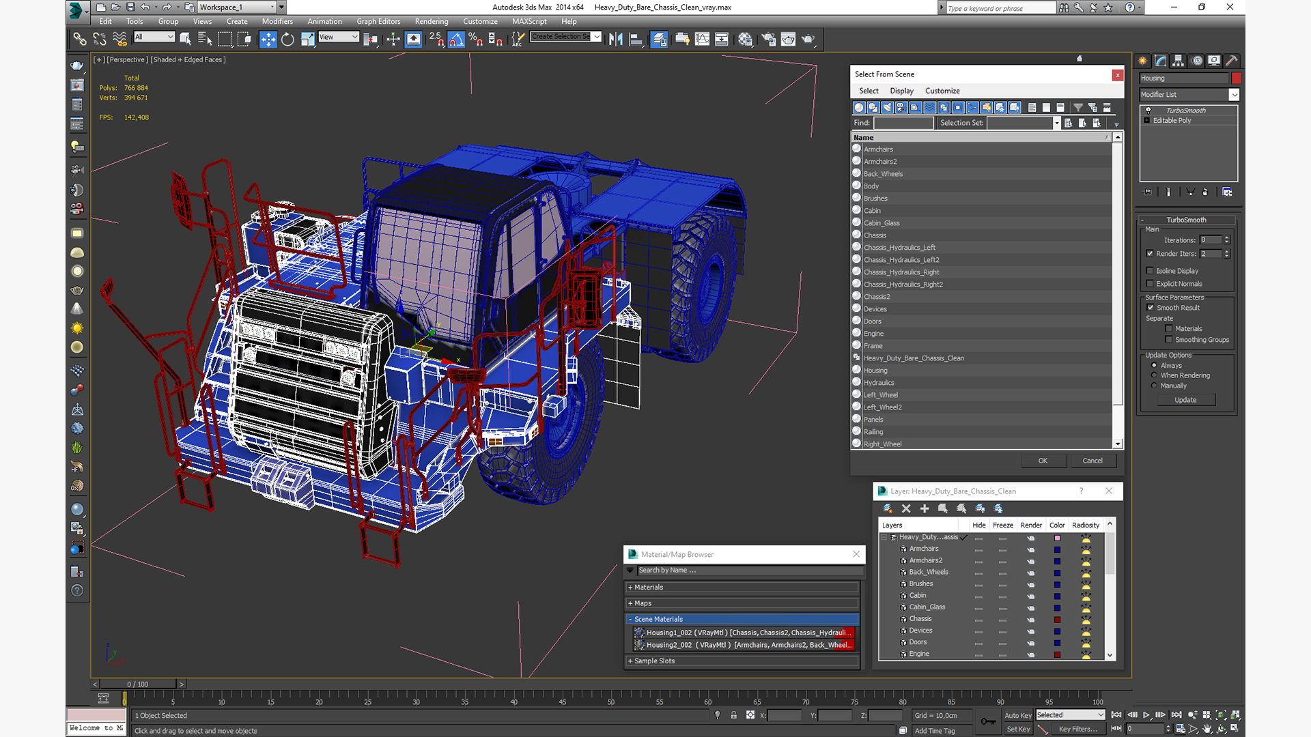Click the TurboSmooth Update button
This screenshot has height=737, width=1311.
(x=1185, y=400)
